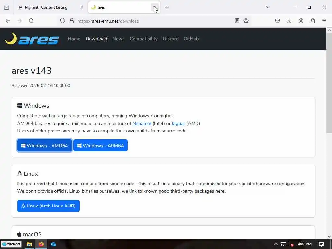Open File Explorer from taskbar

tap(29, 244)
